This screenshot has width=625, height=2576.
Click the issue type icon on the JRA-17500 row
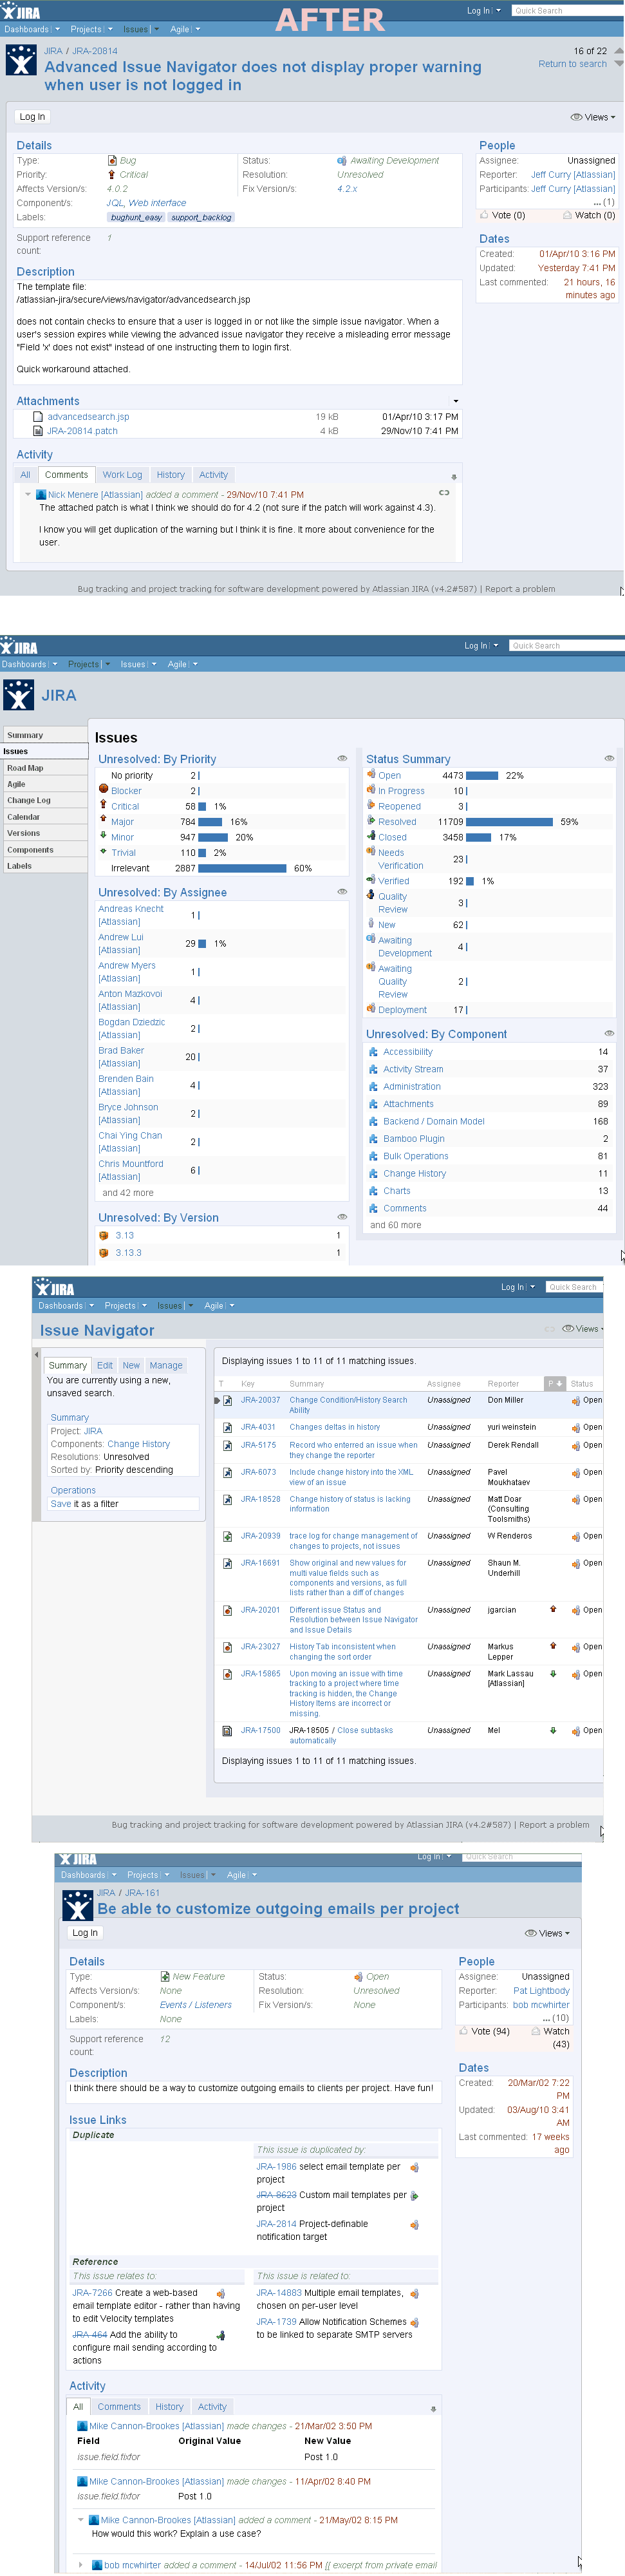pos(228,1730)
